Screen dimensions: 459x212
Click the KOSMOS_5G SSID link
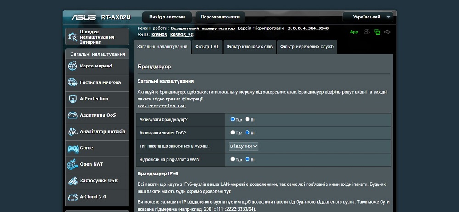point(182,35)
